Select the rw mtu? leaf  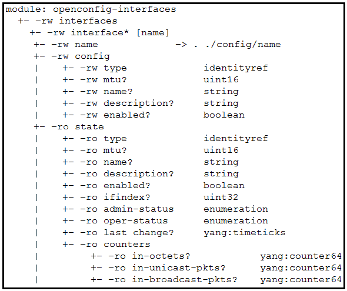point(95,80)
